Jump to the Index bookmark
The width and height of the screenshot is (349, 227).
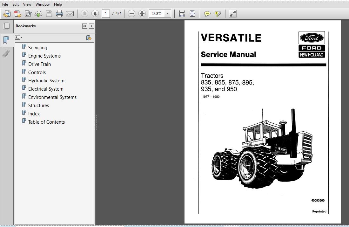(34, 113)
